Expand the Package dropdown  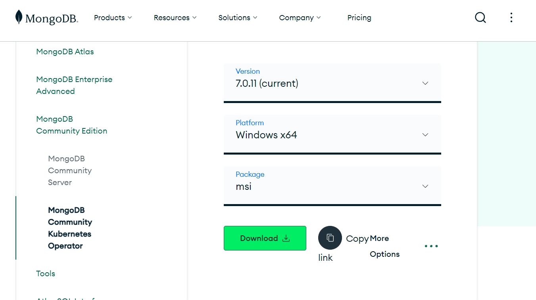pyautogui.click(x=332, y=186)
